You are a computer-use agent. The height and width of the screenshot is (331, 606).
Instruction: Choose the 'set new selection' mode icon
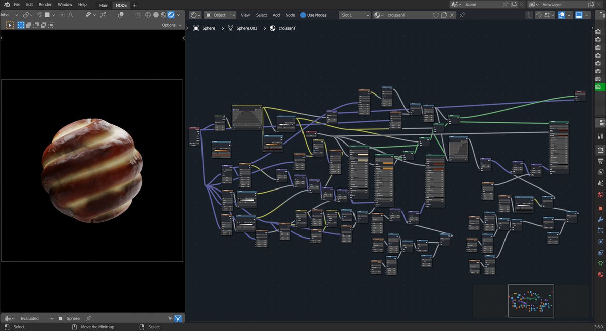[x=21, y=24]
